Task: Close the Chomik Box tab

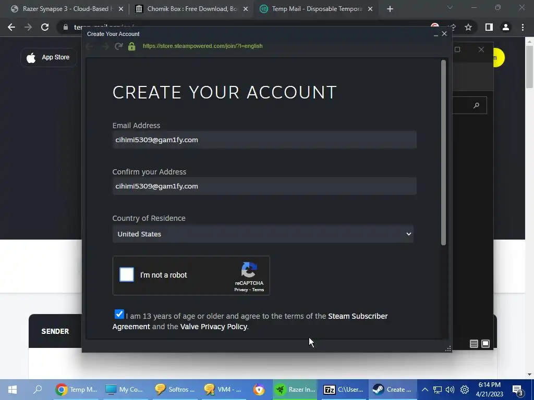Action: [246, 9]
